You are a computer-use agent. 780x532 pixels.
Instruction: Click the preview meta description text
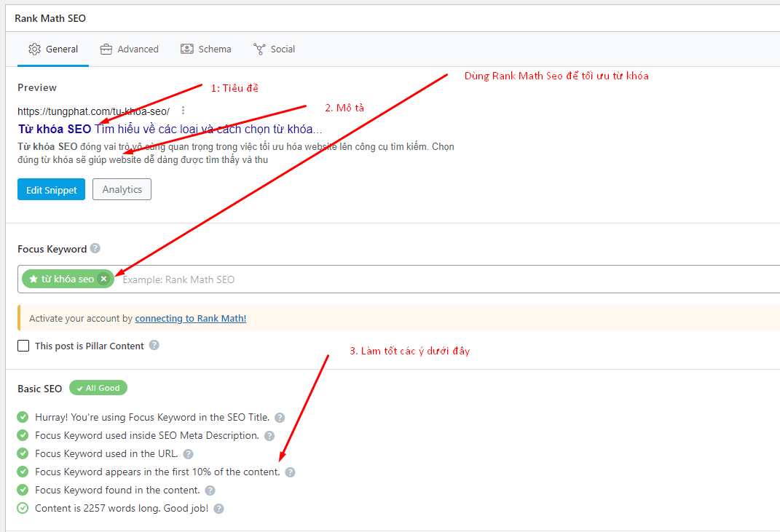coord(236,153)
